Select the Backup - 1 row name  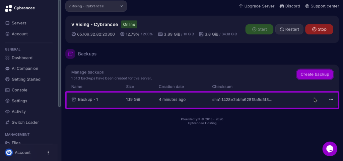pyautogui.click(x=88, y=100)
